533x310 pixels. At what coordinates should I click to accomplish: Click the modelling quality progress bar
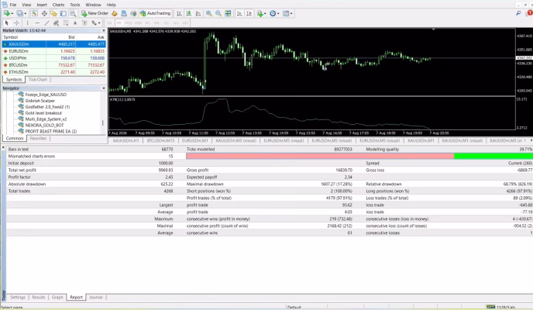(x=359, y=156)
